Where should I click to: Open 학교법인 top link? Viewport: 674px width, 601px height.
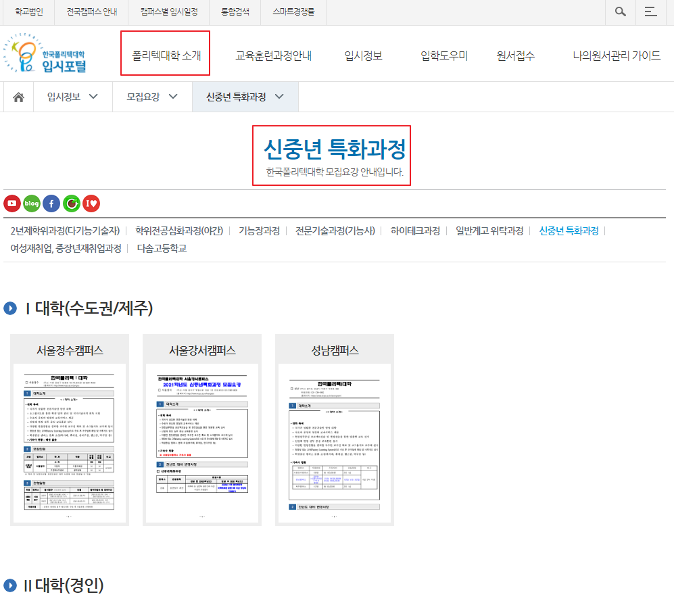pos(29,11)
